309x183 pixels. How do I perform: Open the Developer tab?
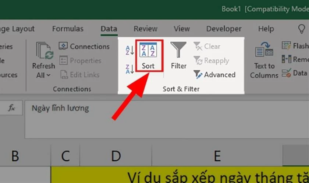tap(224, 29)
